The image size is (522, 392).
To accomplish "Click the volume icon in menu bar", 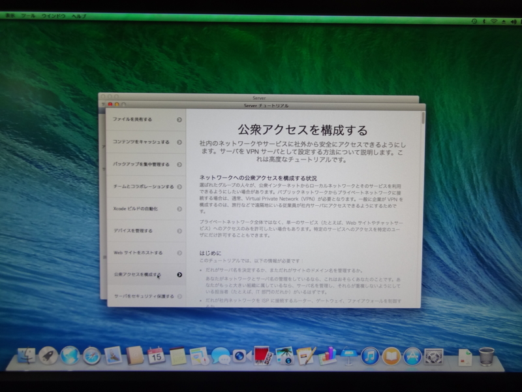I will [x=514, y=22].
